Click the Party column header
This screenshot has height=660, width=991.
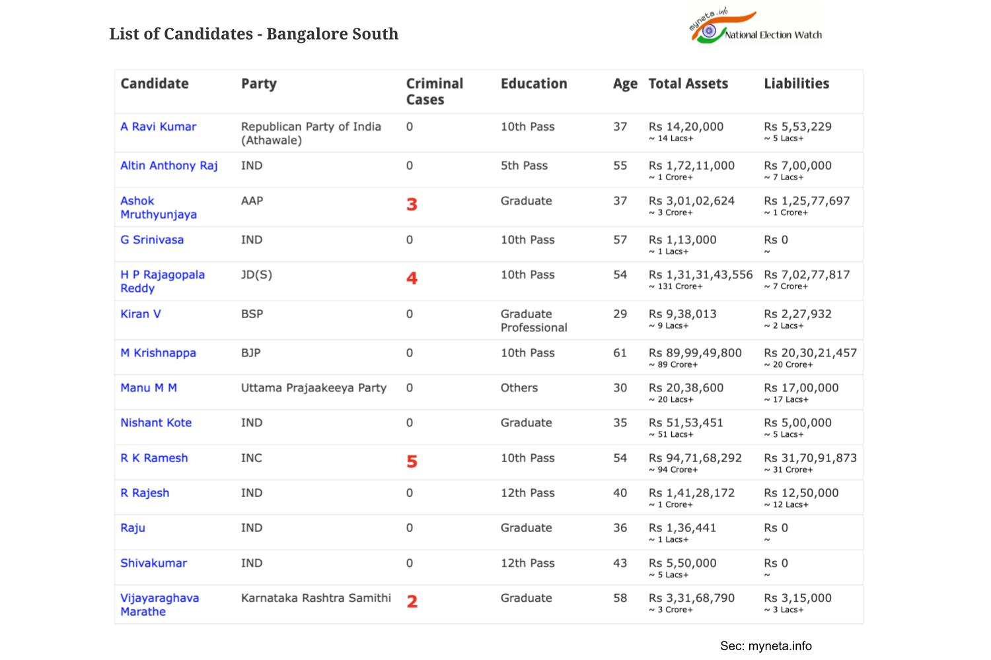(259, 84)
